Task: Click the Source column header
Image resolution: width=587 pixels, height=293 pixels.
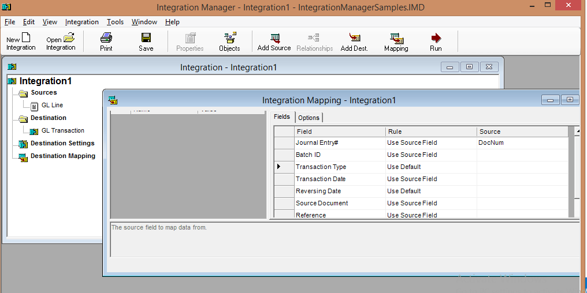Action: (523, 132)
